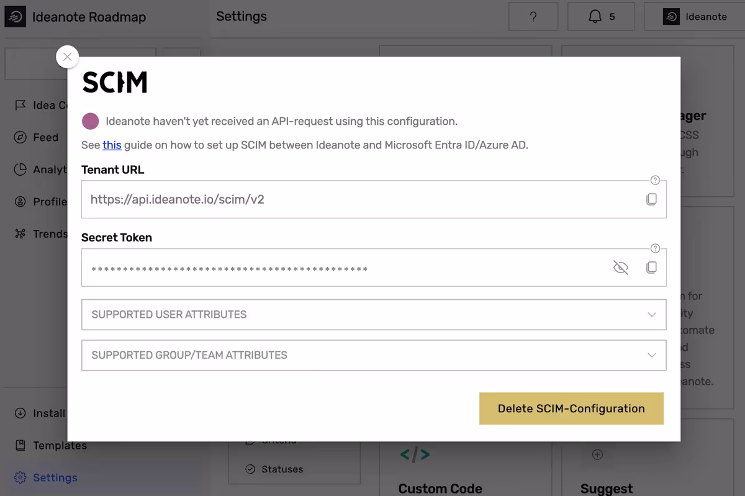Open notifications via the bell icon
The image size is (745, 496).
pos(601,16)
